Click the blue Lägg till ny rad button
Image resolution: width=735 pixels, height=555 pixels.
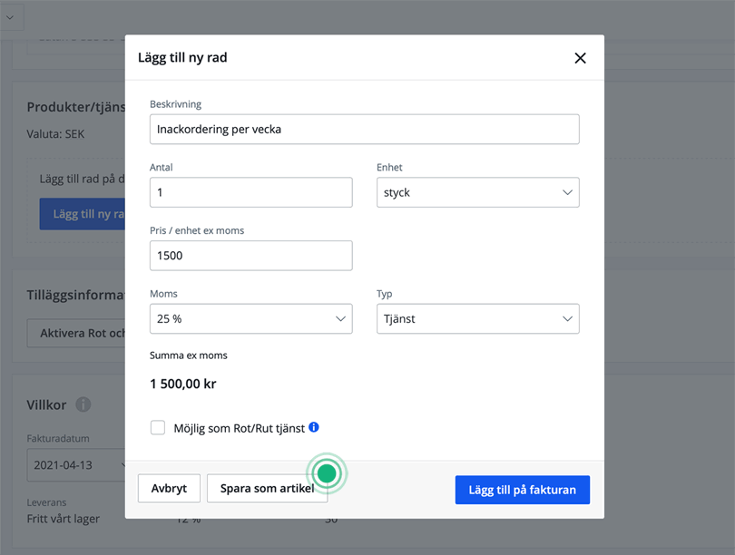click(x=83, y=214)
